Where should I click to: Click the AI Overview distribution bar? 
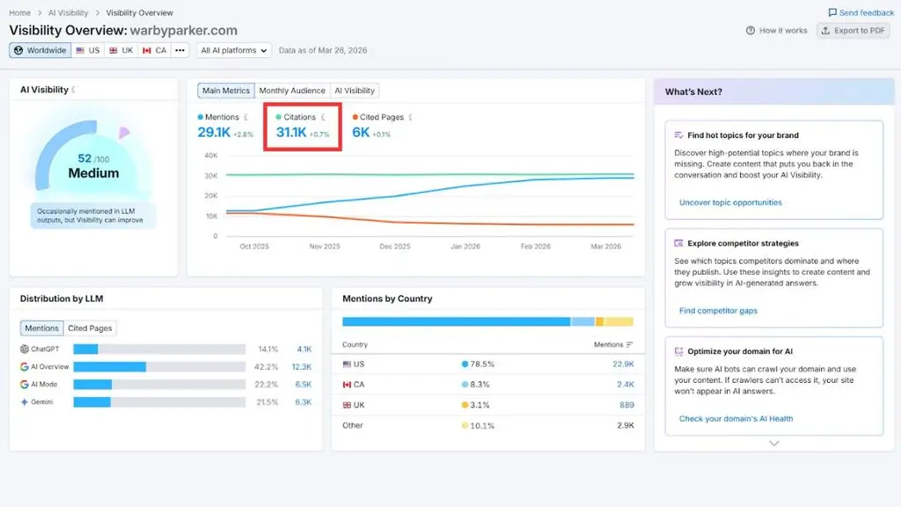159,367
